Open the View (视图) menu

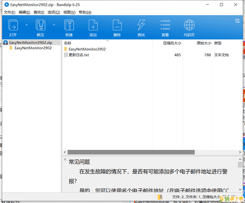point(69,12)
